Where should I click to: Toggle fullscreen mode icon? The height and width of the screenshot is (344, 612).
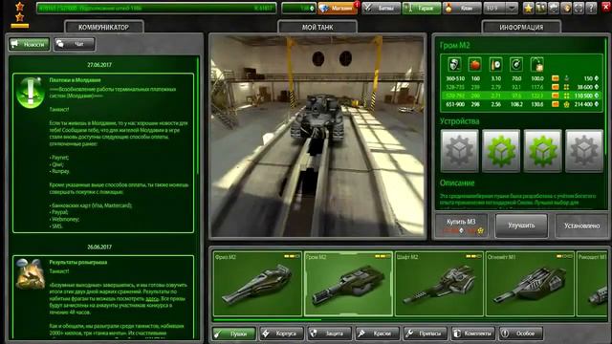pyautogui.click(x=579, y=8)
